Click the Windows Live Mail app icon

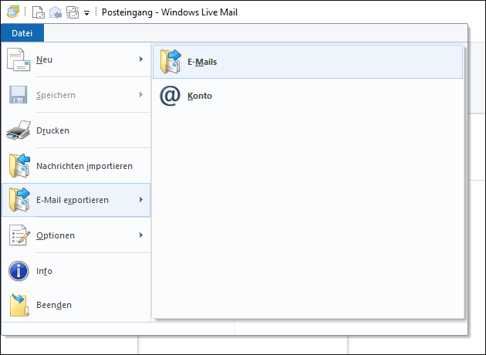pos(13,12)
